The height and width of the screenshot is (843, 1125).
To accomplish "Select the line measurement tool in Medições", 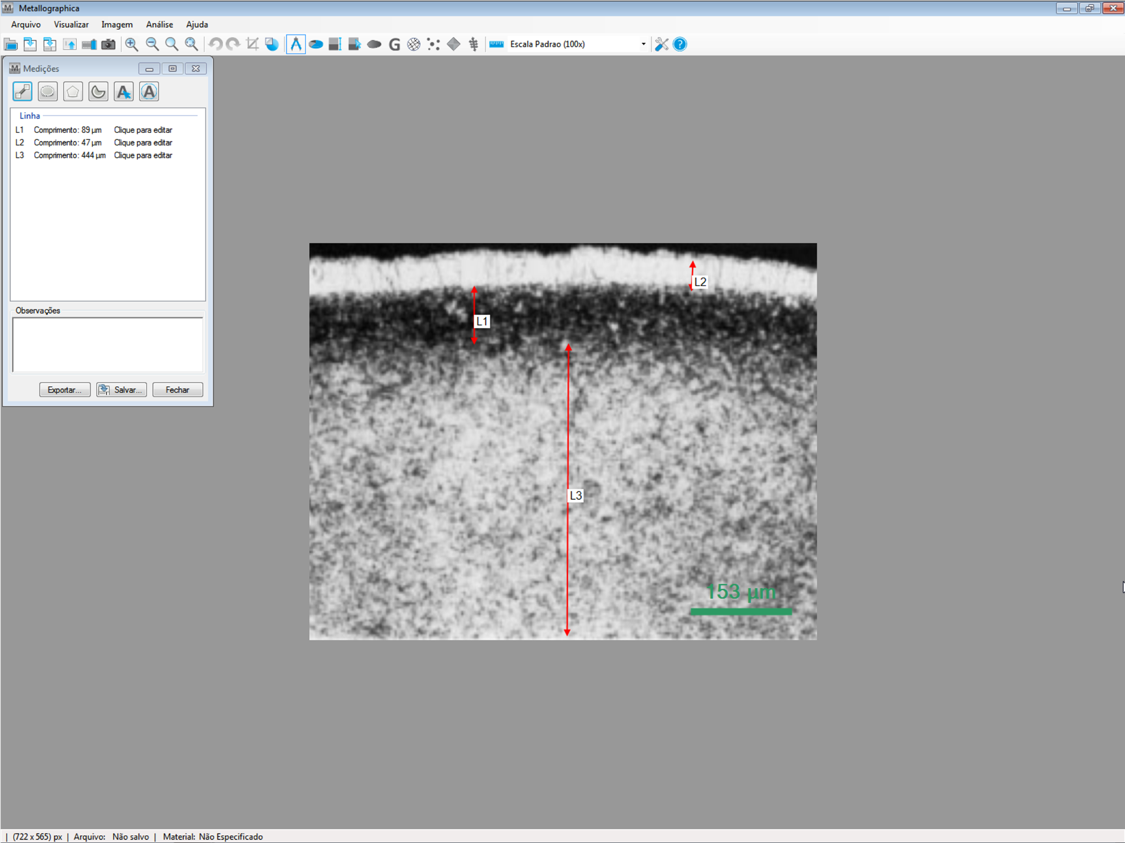I will [x=23, y=92].
